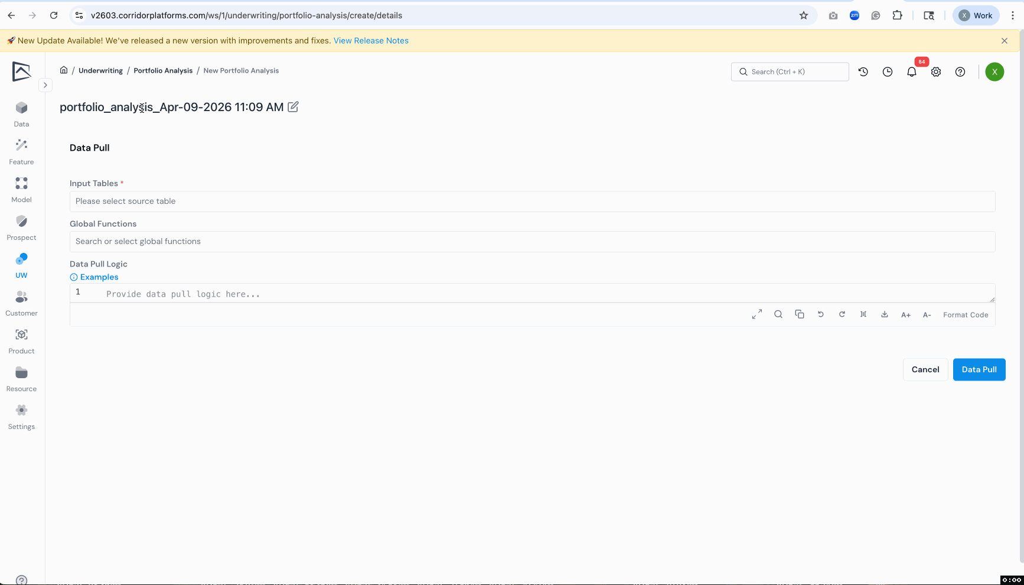Open the header help icon
Viewport: 1024px width, 585px height.
click(960, 72)
